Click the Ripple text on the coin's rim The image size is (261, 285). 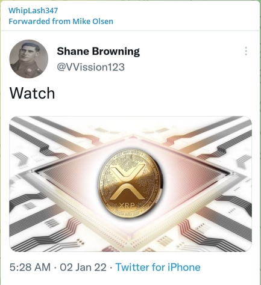pyautogui.click(x=157, y=173)
